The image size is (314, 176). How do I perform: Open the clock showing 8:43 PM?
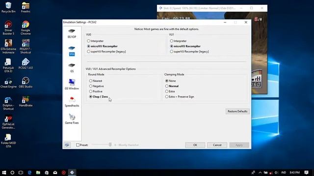[294, 173]
